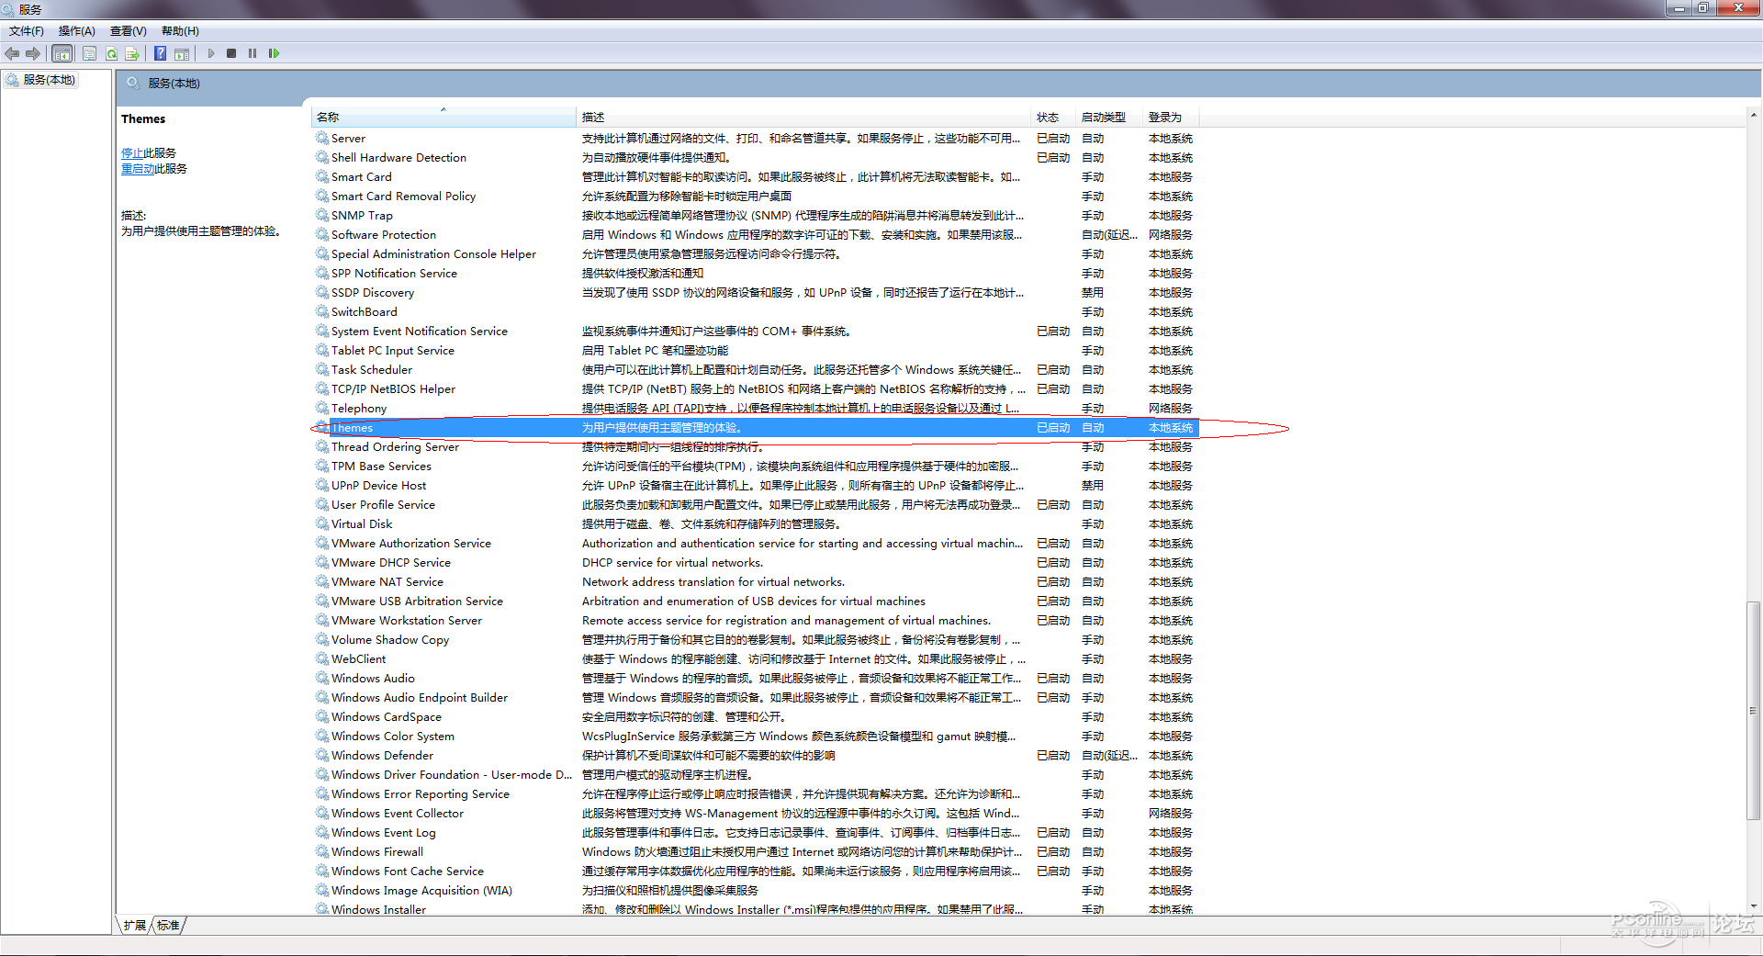This screenshot has width=1763, height=956.
Task: Click the gear icon beside SNMP Trap
Action: [x=322, y=215]
